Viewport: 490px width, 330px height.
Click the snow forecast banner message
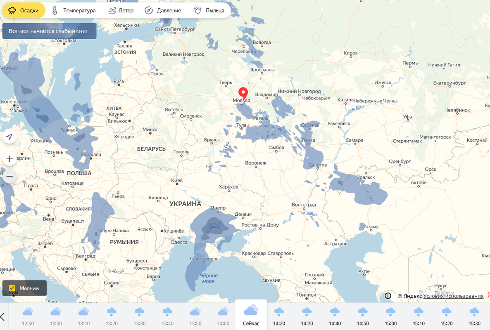pyautogui.click(x=50, y=31)
